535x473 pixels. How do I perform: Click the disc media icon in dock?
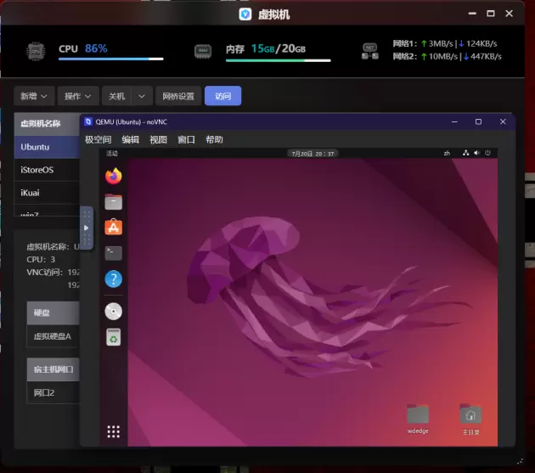[114, 311]
